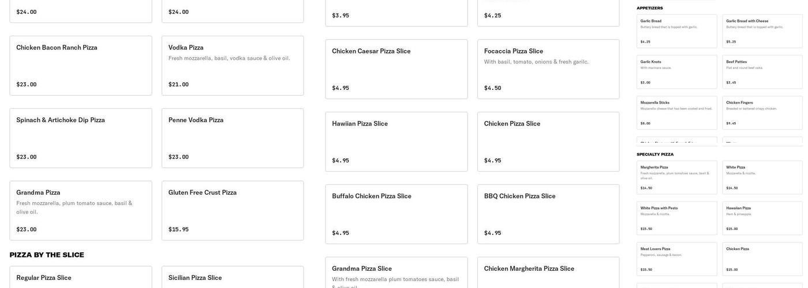Viewport: 808px width, 288px height.
Task: Select Garlic Knots in the Appetizers list
Action: coord(677,72)
